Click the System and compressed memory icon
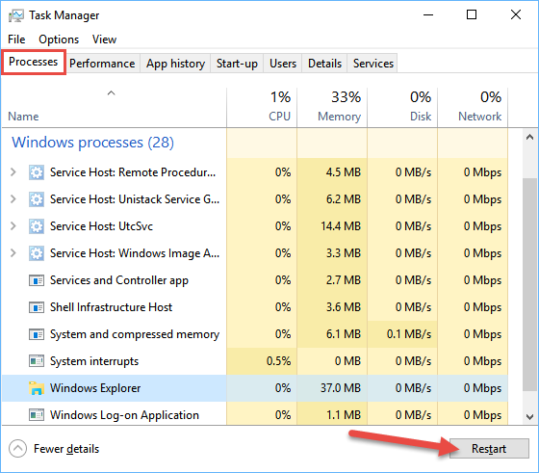This screenshot has height=473, width=539. pyautogui.click(x=37, y=334)
